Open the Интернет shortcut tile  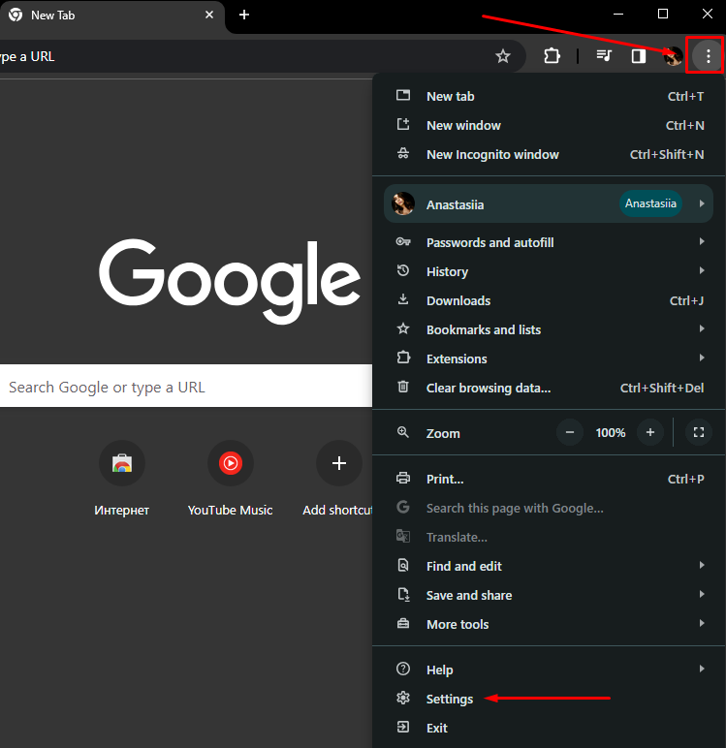click(x=122, y=479)
